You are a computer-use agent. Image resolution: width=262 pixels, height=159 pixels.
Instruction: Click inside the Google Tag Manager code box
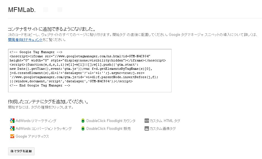pyautogui.click(x=90, y=71)
